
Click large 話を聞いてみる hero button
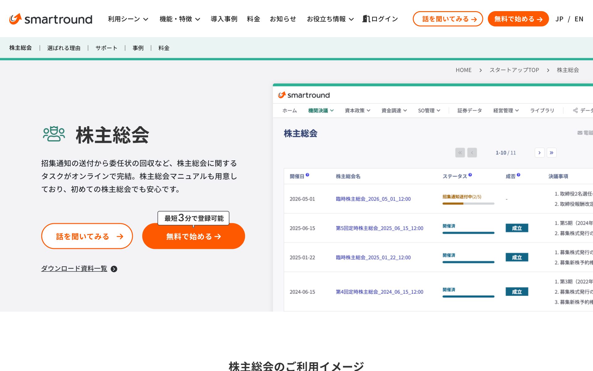(87, 236)
